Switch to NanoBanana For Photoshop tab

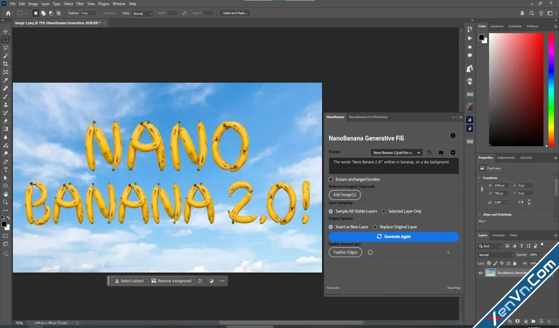pos(368,117)
